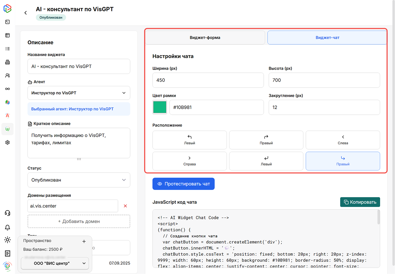
Task: Go back using the header arrow
Action: [x=26, y=13]
